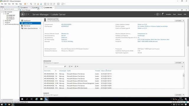Open the Dienste AUFGABEN dropdown
The image size is (189, 106).
pos(180,95)
